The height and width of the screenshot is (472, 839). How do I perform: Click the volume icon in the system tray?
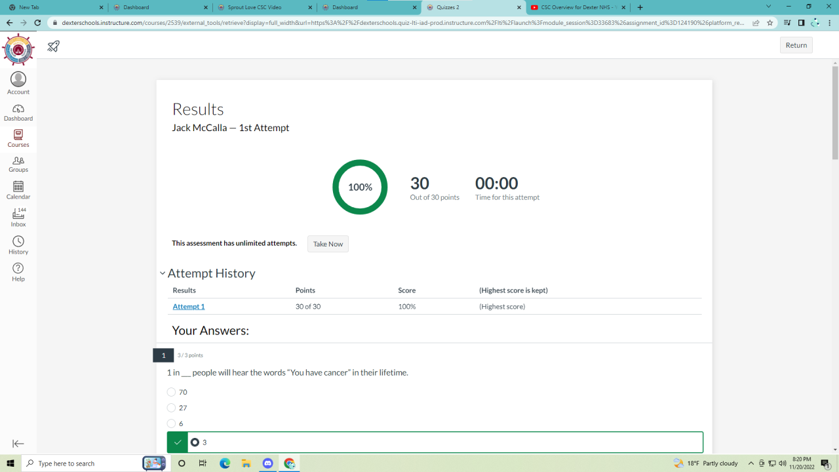pos(783,463)
